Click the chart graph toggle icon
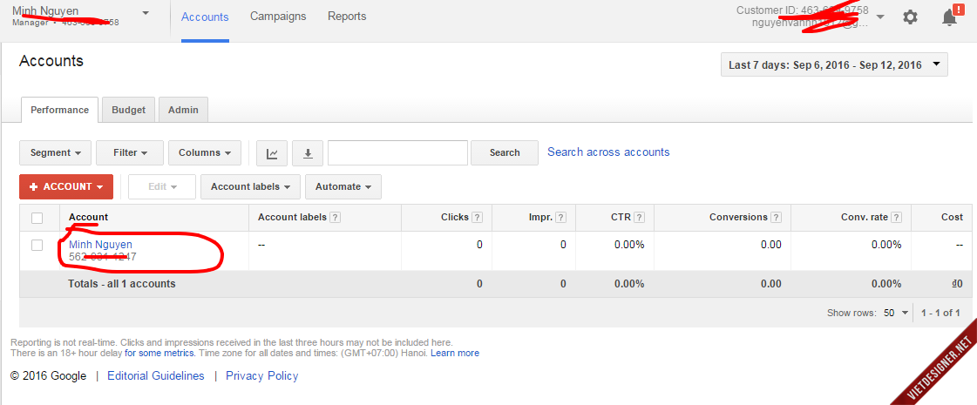This screenshot has width=977, height=405. pos(272,153)
